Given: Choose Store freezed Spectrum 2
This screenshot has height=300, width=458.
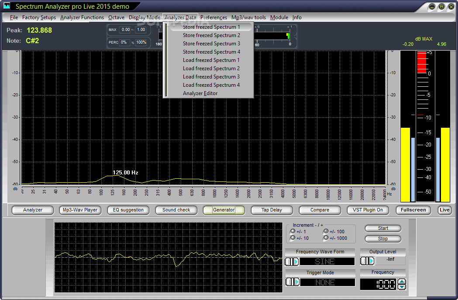Looking at the screenshot, I should coord(211,35).
